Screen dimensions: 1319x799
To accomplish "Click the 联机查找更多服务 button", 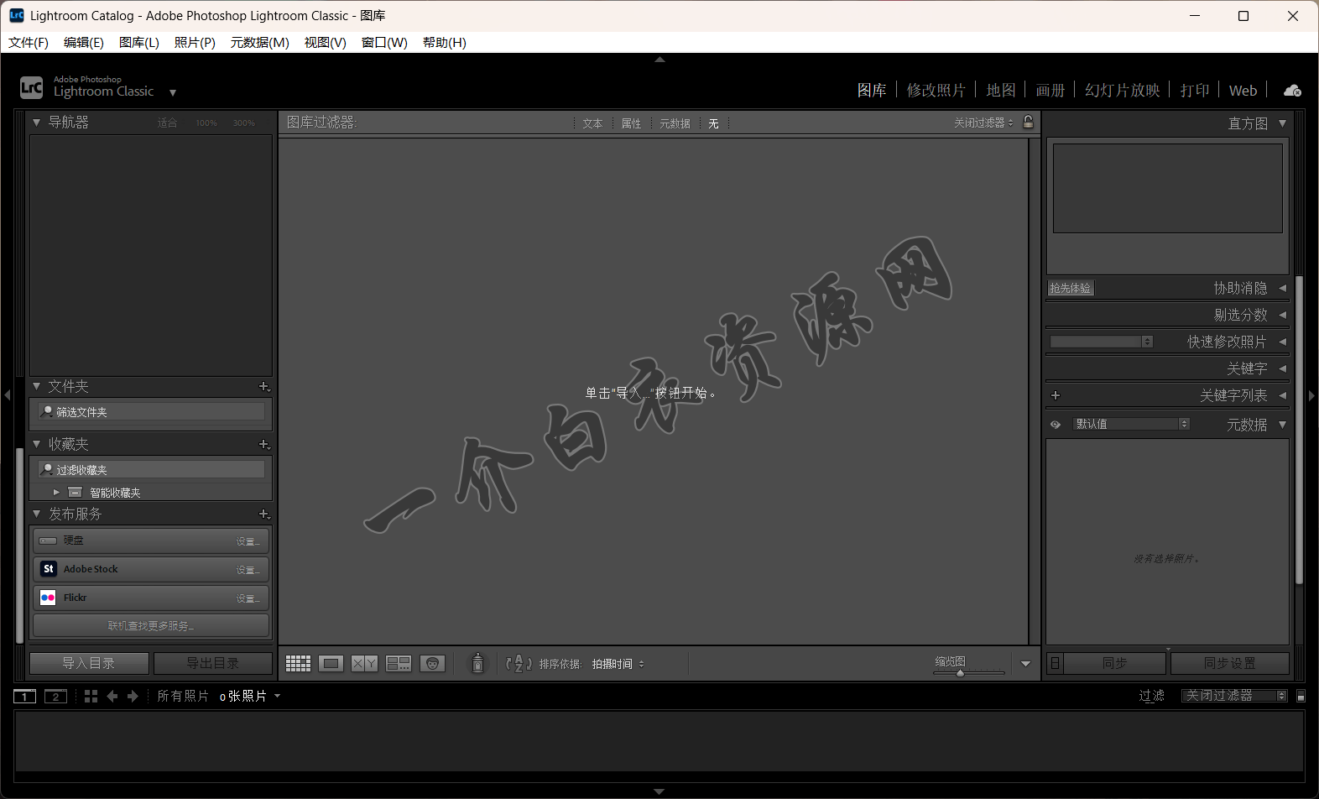I will 151,626.
